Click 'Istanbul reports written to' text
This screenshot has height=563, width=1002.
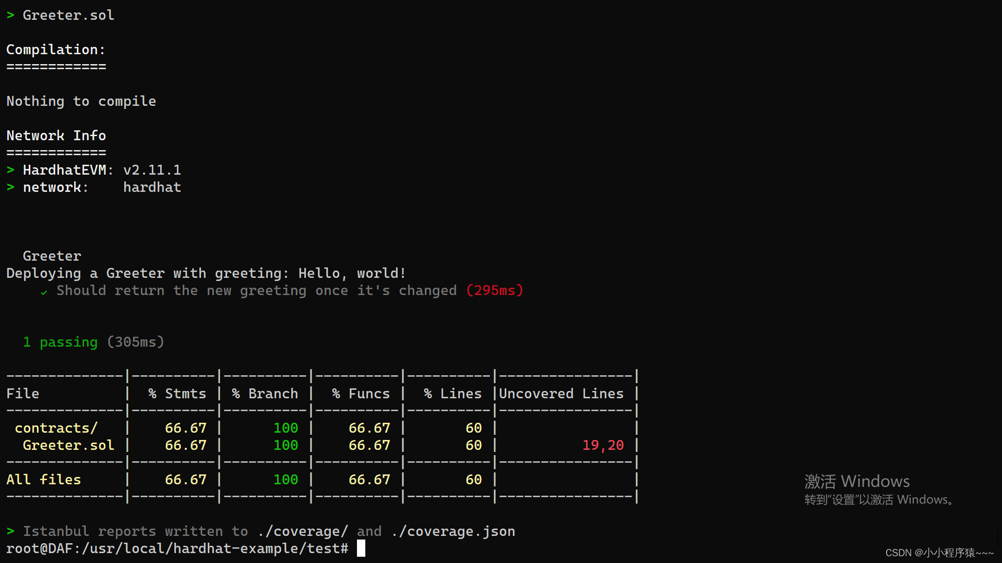[x=135, y=531]
